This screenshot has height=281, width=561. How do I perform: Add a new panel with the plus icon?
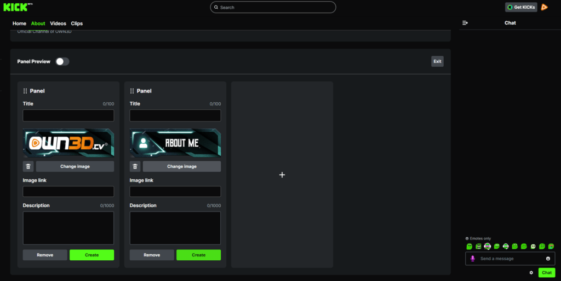click(282, 175)
